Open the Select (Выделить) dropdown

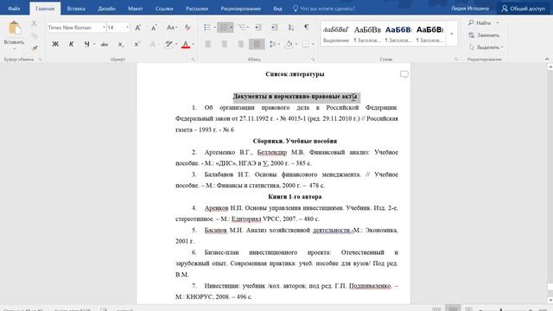pos(486,48)
